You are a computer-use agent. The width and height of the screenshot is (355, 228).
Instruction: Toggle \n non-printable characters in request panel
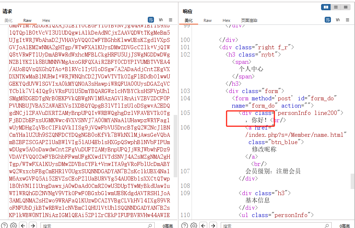(161, 20)
